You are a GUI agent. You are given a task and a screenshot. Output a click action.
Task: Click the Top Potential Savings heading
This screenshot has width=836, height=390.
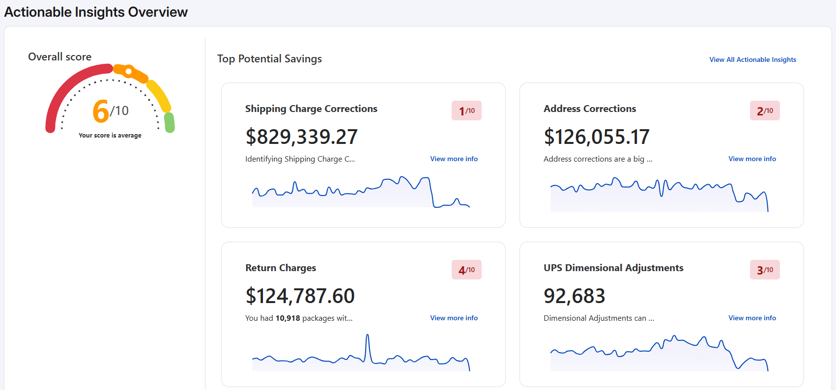269,59
